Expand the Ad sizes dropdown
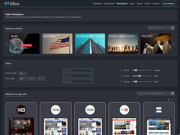 (78, 70)
